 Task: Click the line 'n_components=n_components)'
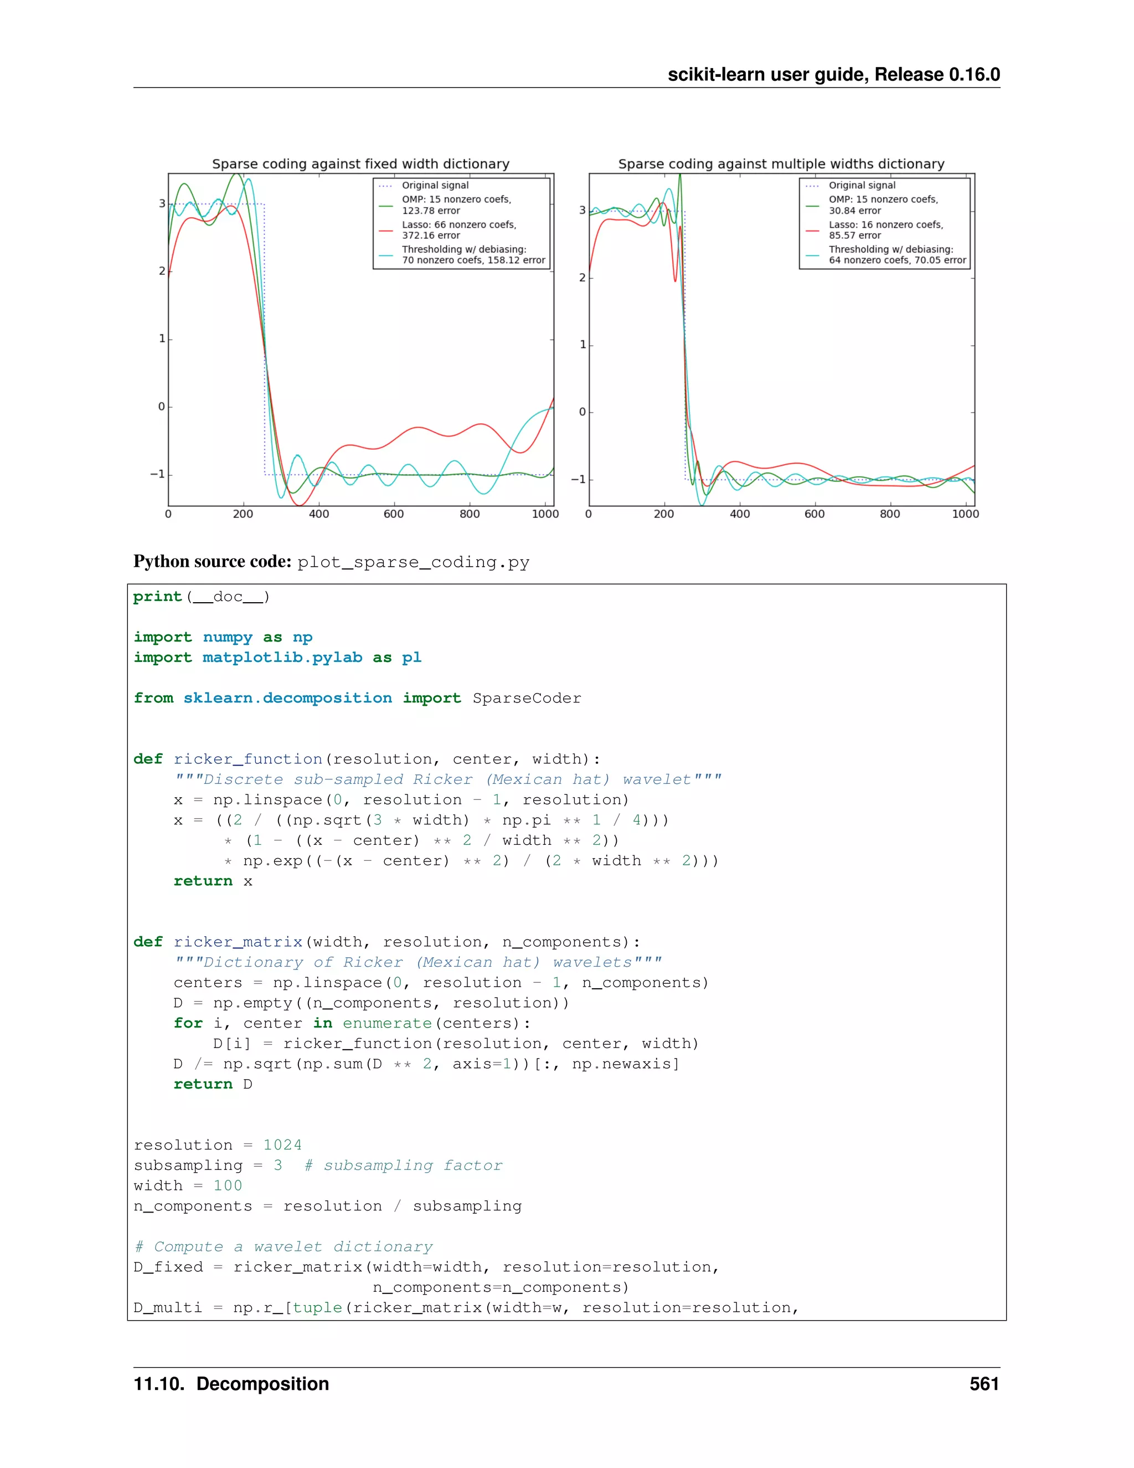(501, 1288)
